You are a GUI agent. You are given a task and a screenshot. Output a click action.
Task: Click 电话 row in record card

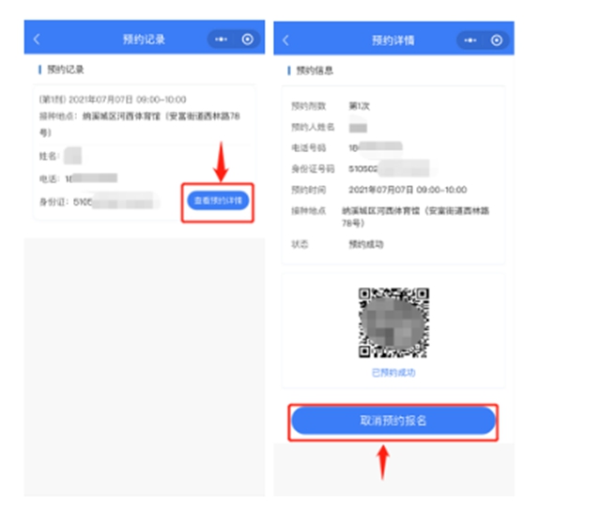tap(78, 178)
